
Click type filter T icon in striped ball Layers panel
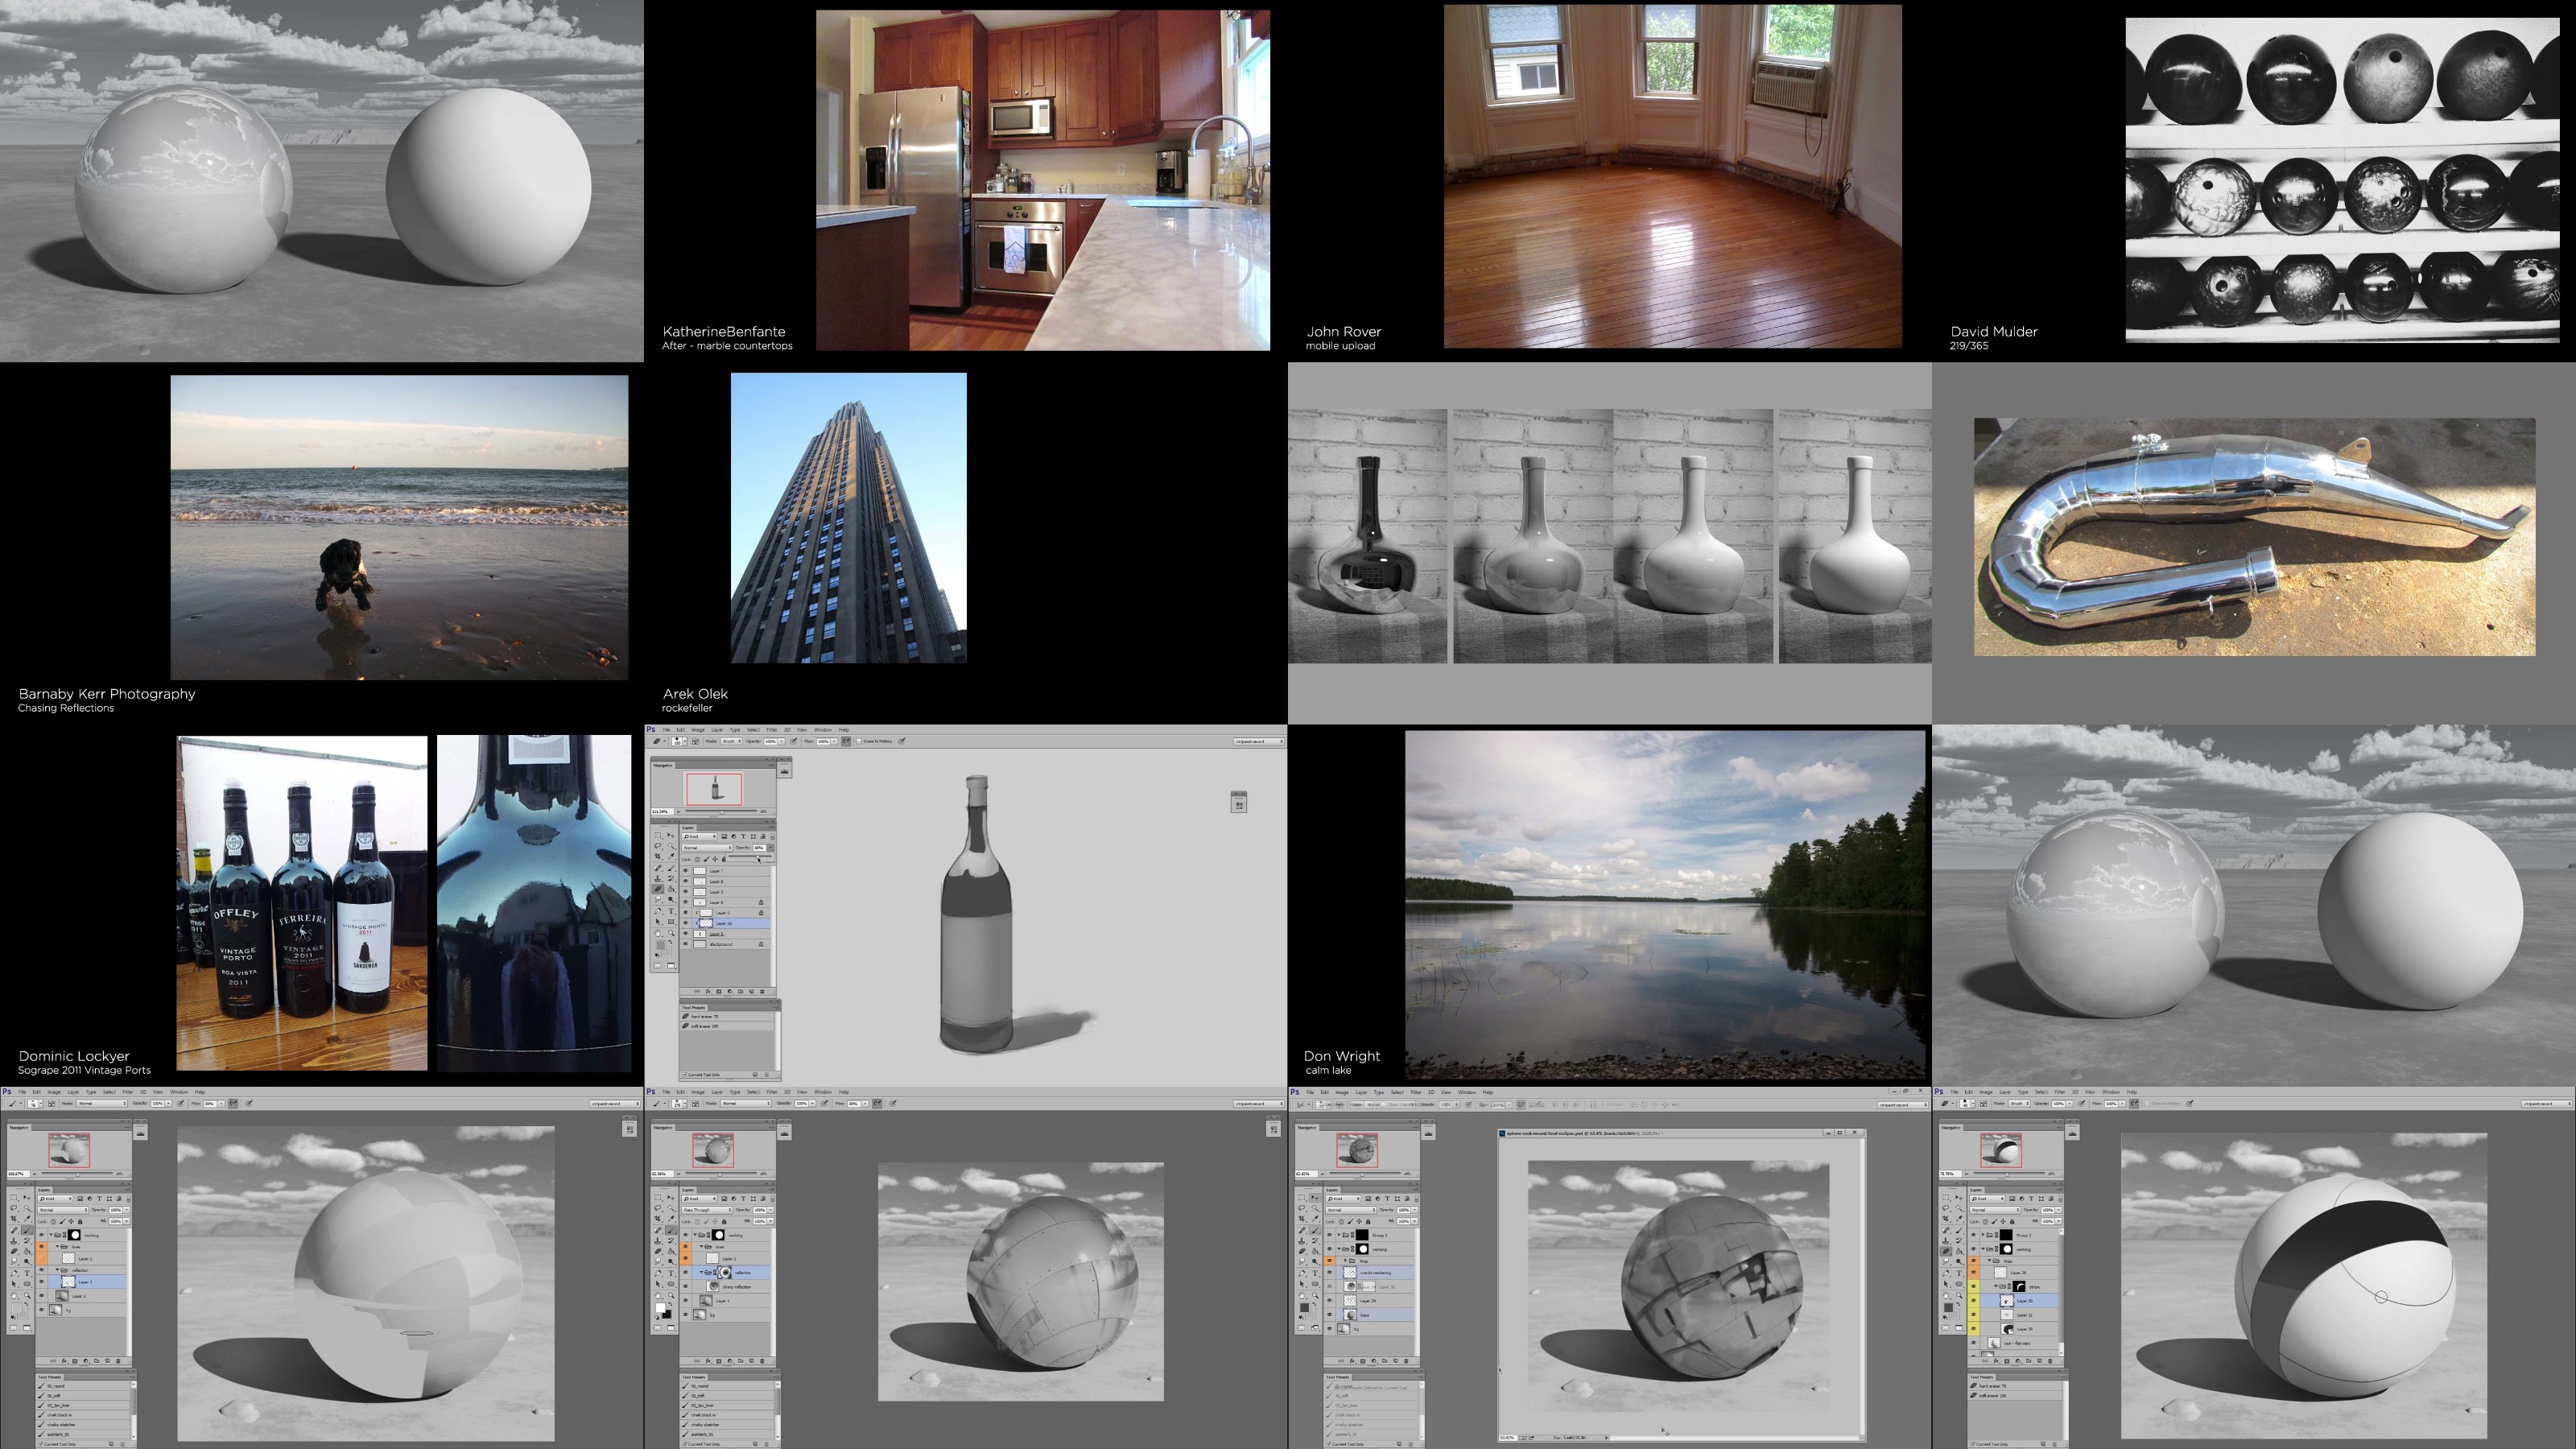point(2032,1199)
